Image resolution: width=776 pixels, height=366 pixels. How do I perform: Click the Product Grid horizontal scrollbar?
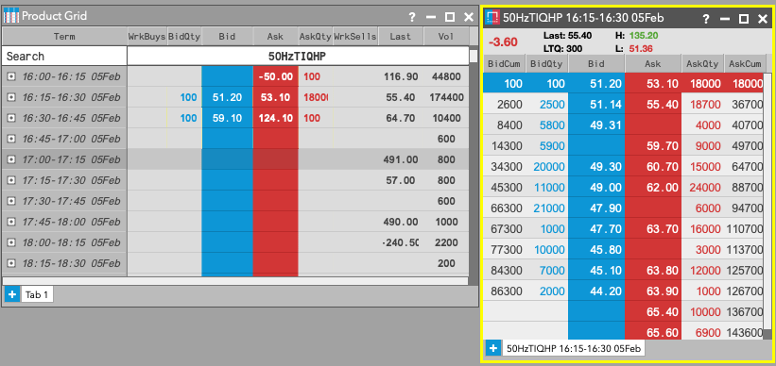(235, 281)
